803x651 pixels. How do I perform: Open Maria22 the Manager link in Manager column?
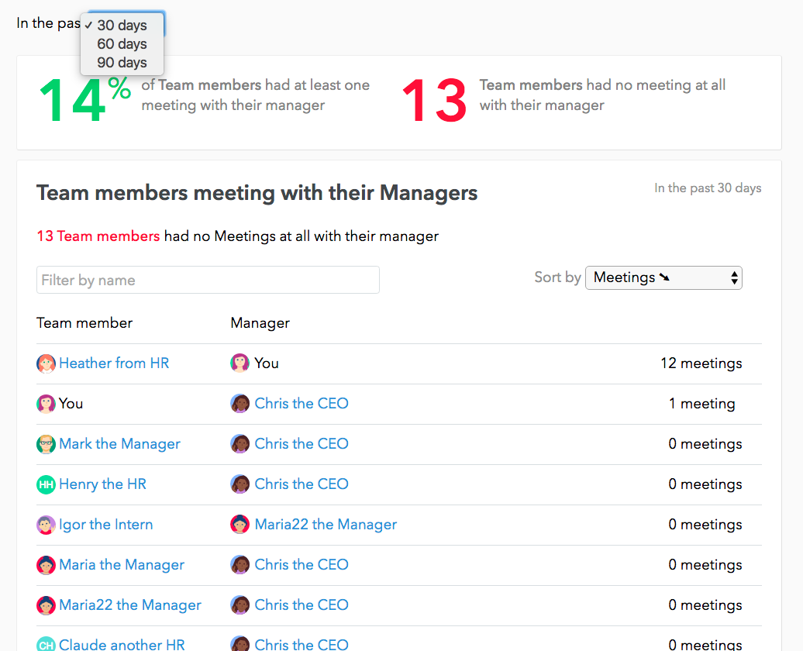pos(326,525)
